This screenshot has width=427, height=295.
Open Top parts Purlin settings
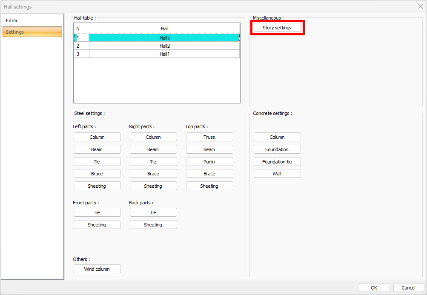click(209, 162)
